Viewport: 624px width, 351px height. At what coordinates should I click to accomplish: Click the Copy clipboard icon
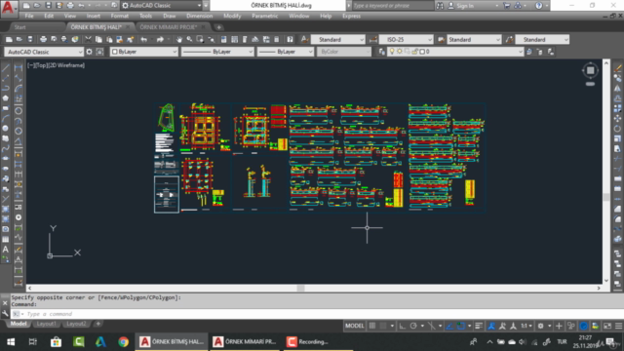pos(98,39)
